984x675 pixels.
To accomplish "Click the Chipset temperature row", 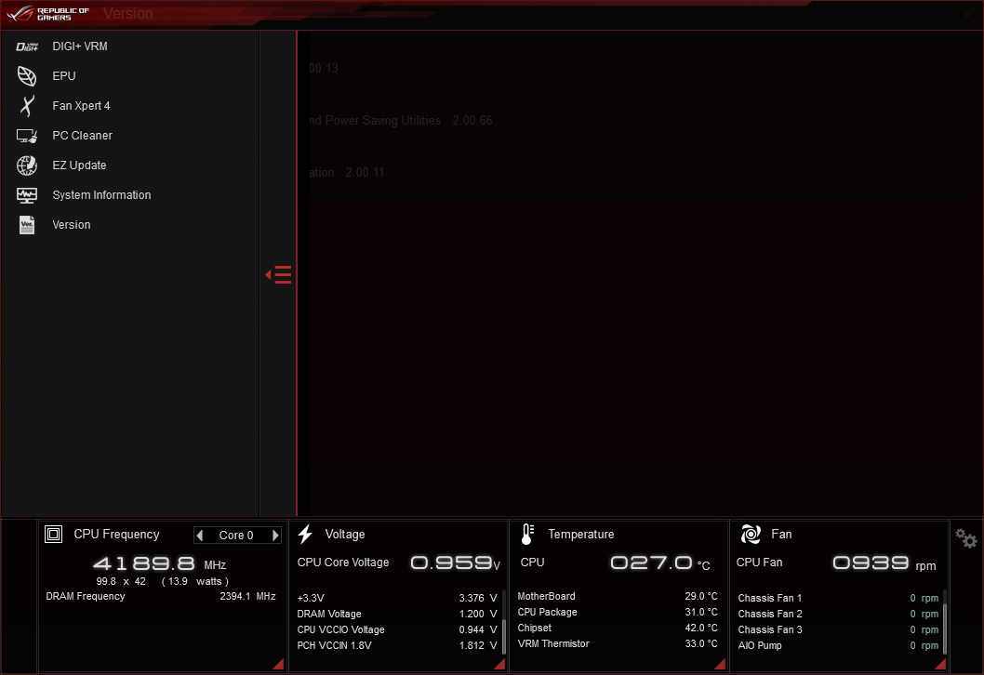I will tap(618, 628).
